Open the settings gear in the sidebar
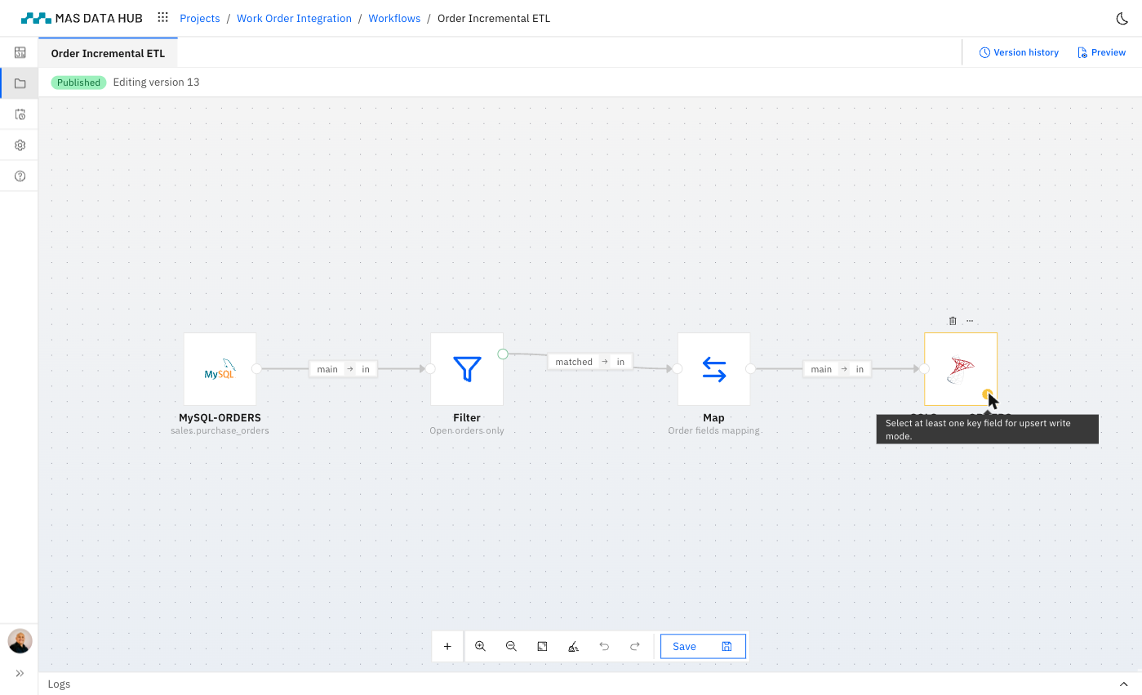1142x695 pixels. click(20, 145)
